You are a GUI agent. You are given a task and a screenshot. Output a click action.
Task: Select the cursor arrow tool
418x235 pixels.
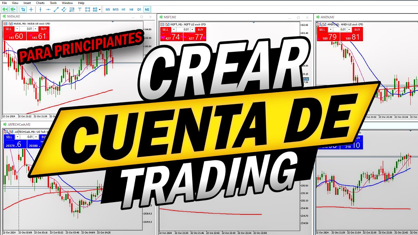tap(23, 9)
